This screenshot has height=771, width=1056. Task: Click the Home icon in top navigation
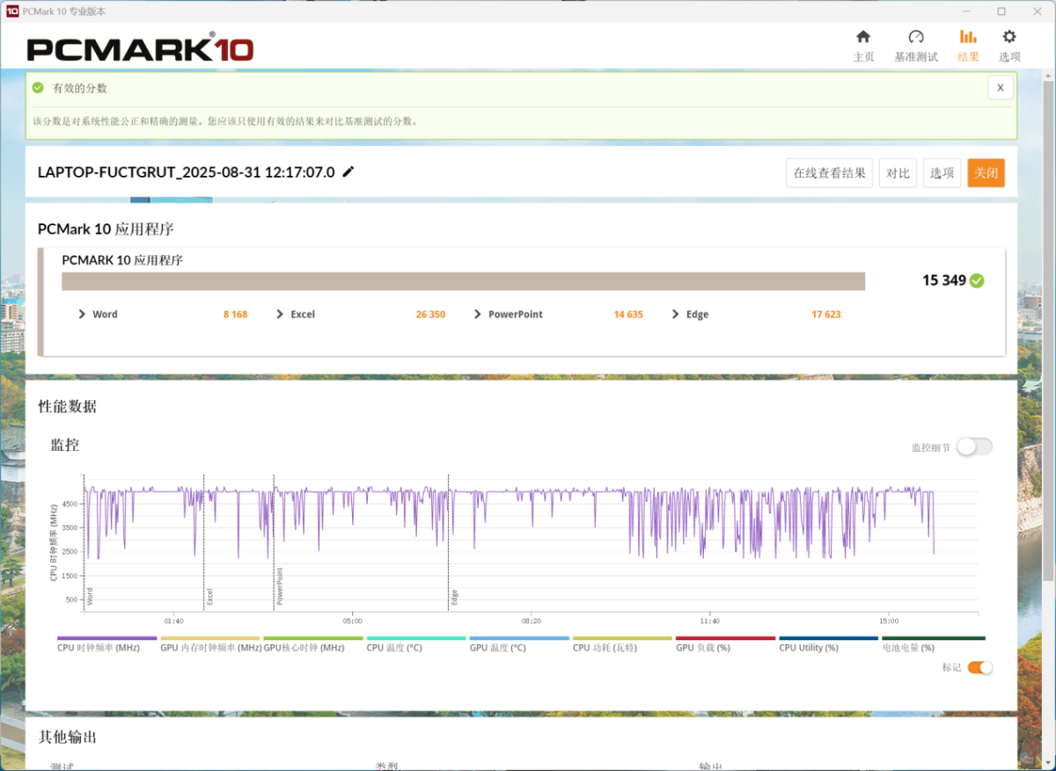863,37
